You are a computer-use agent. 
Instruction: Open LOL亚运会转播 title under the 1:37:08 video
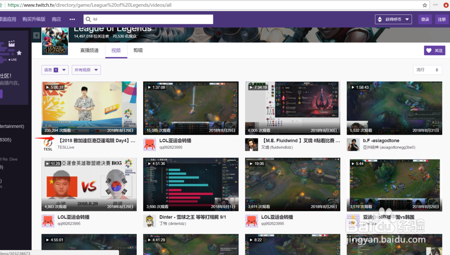175,141
